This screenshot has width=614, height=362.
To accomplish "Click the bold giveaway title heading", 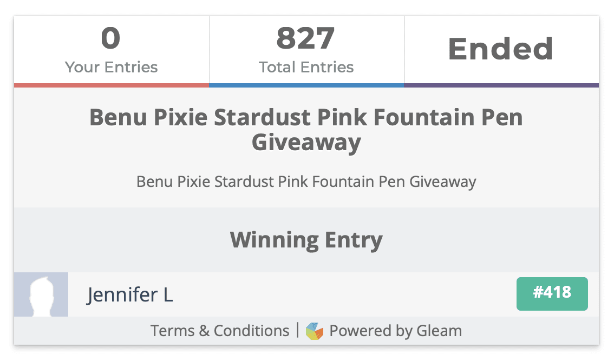I will pos(306,129).
